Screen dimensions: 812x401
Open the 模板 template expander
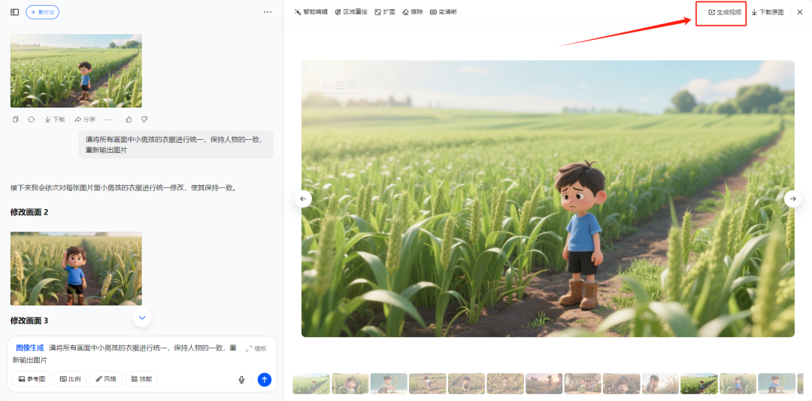pyautogui.click(x=256, y=348)
